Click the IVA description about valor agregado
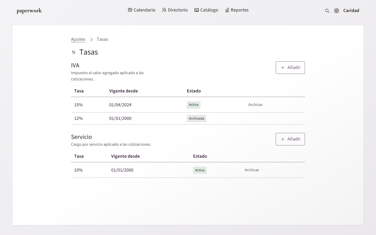Screen dimensions: 376x235 point(108,76)
